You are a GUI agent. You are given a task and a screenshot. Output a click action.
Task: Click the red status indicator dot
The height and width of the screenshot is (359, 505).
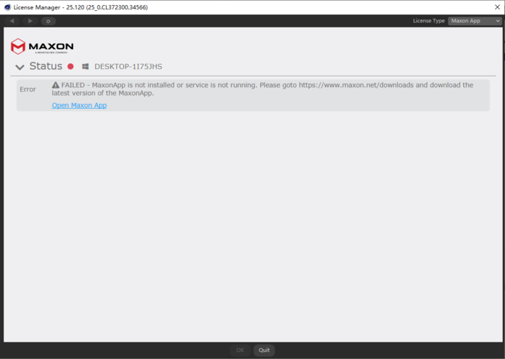tap(71, 67)
